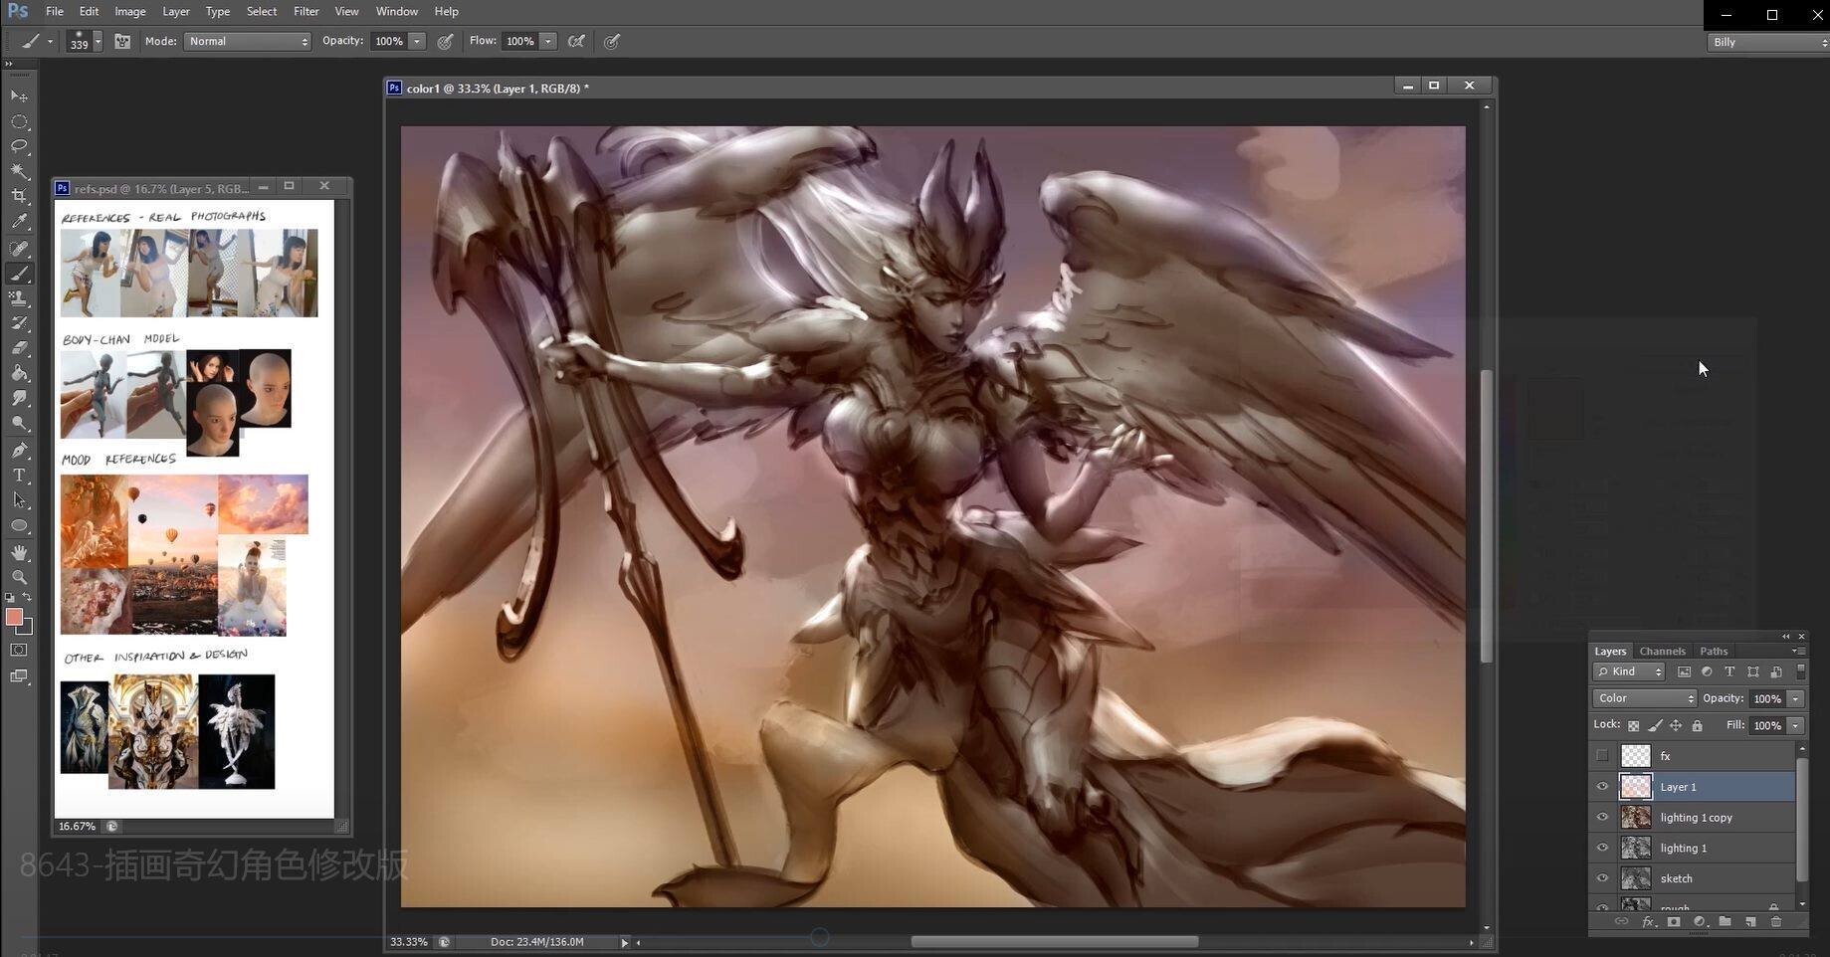Open tool preset picker arrow

(x=50, y=42)
